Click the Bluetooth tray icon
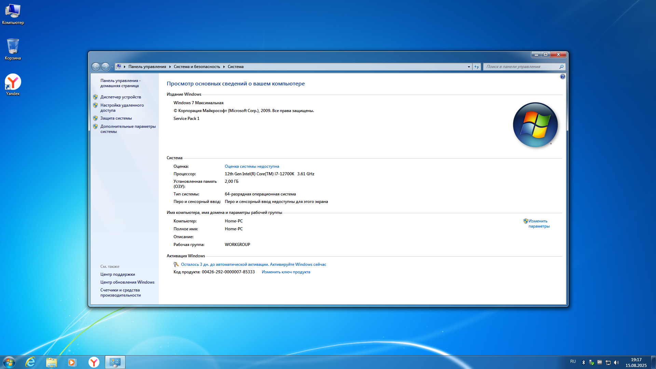Screen dimensions: 656x369 click(584, 363)
